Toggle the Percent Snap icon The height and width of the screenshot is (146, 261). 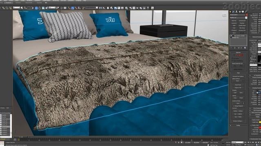click(x=76, y=8)
